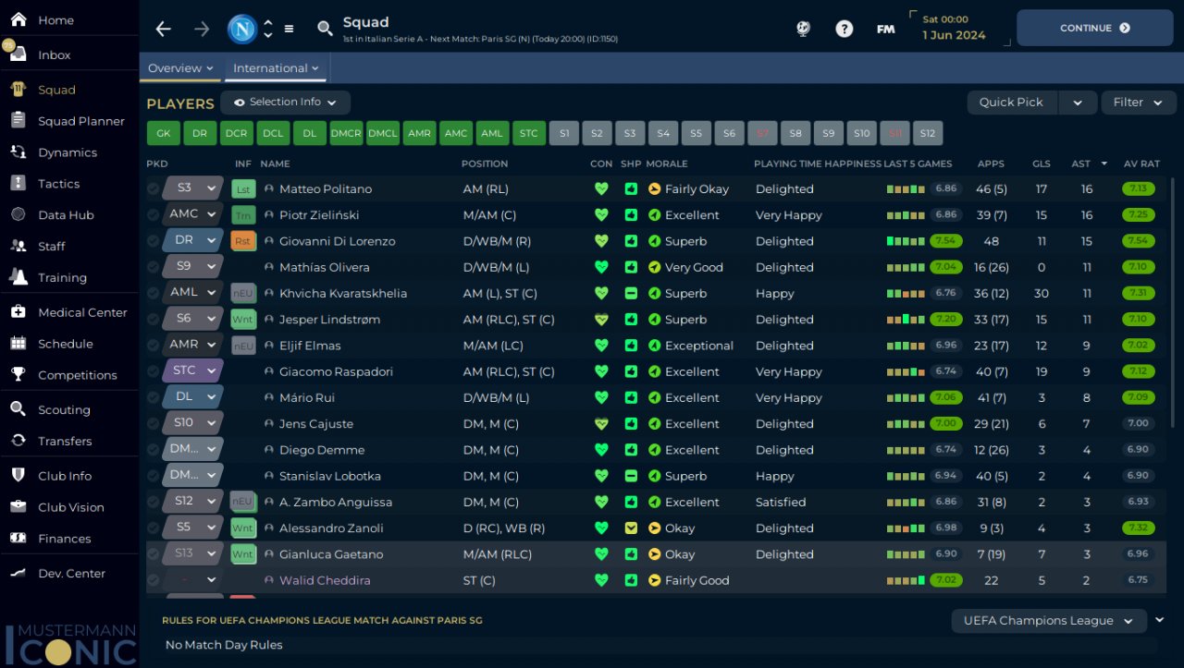Select the S7 substitute slot button
This screenshot has width=1184, height=668.
point(762,134)
